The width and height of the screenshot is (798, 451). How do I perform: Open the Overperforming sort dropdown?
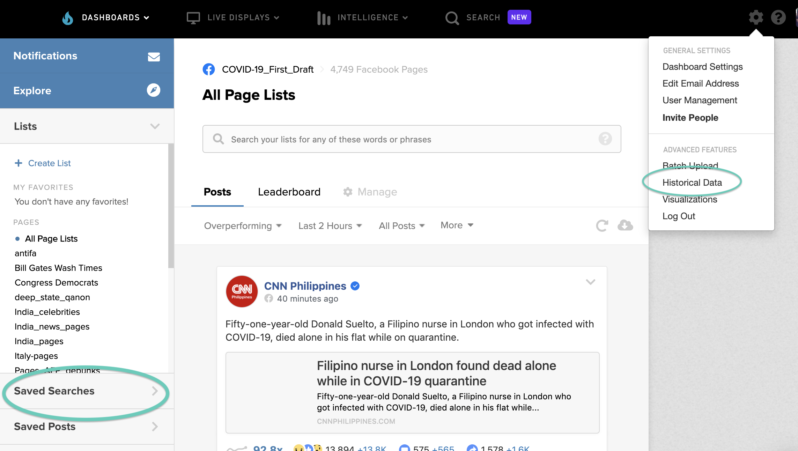[x=243, y=226]
